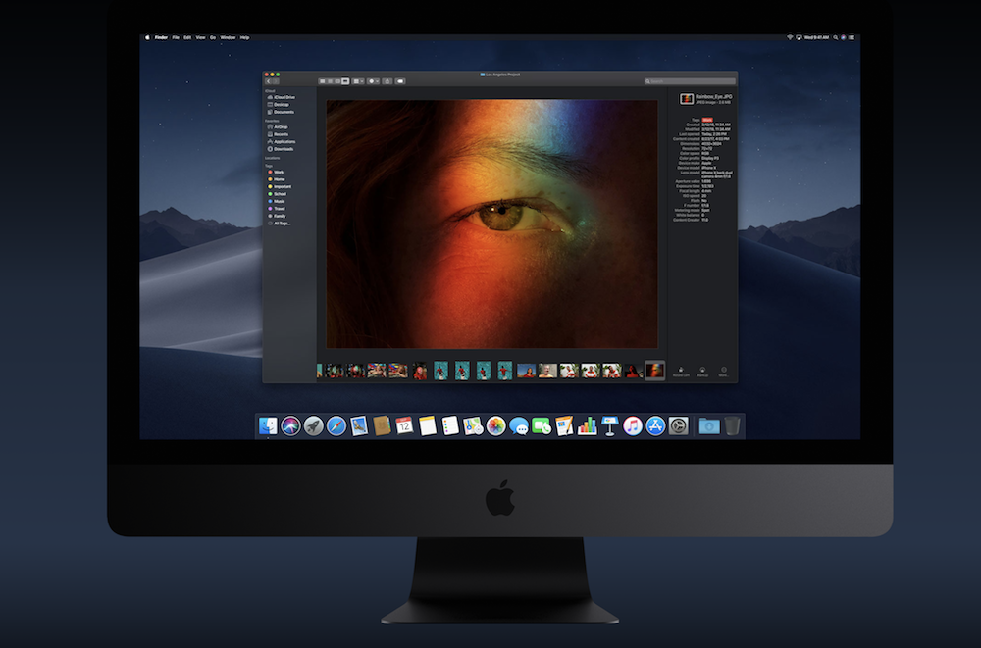Open AirDrop in sidebar
981x648 pixels.
click(278, 127)
